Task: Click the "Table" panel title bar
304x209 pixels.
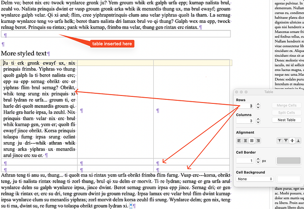Action: pyautogui.click(x=268, y=92)
